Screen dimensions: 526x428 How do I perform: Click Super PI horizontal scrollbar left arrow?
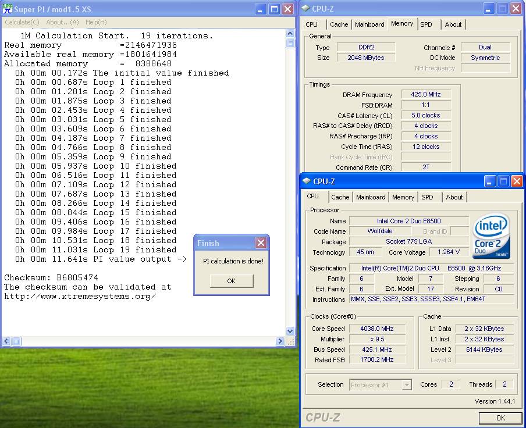click(6, 341)
